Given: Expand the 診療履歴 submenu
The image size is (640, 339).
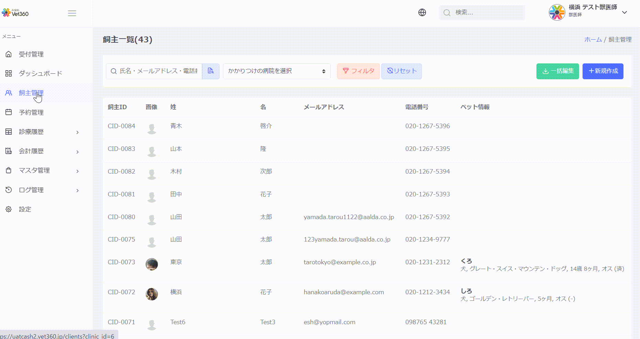Looking at the screenshot, I should [77, 132].
